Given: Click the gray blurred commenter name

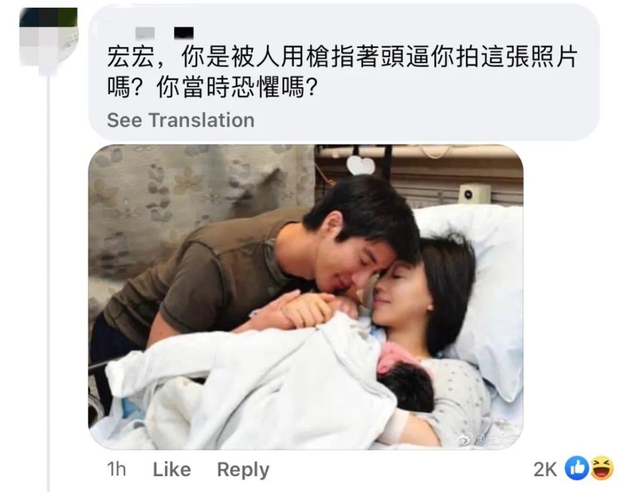Looking at the screenshot, I should tap(145, 33).
